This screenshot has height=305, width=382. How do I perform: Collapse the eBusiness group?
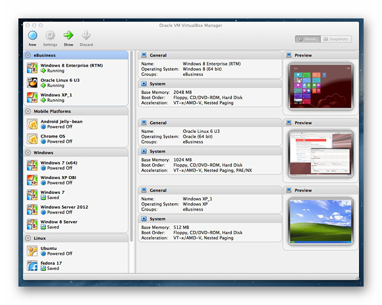[28, 55]
